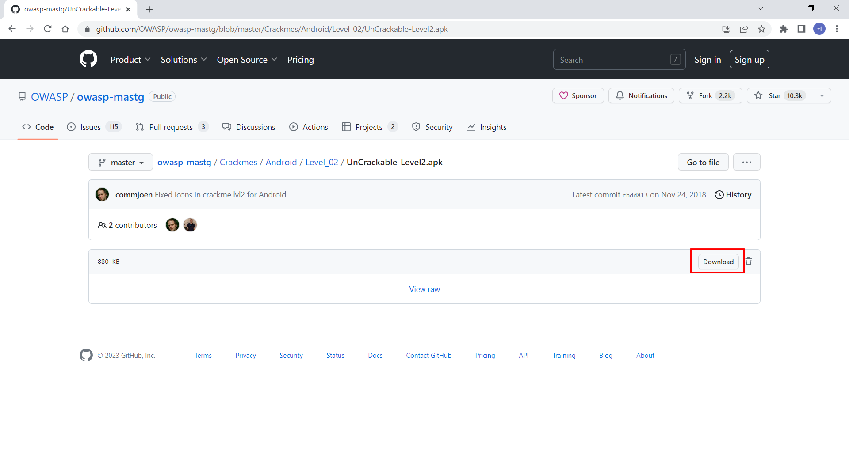Viewport: 849px width, 455px height.
Task: Expand the Product menu
Action: 130,60
